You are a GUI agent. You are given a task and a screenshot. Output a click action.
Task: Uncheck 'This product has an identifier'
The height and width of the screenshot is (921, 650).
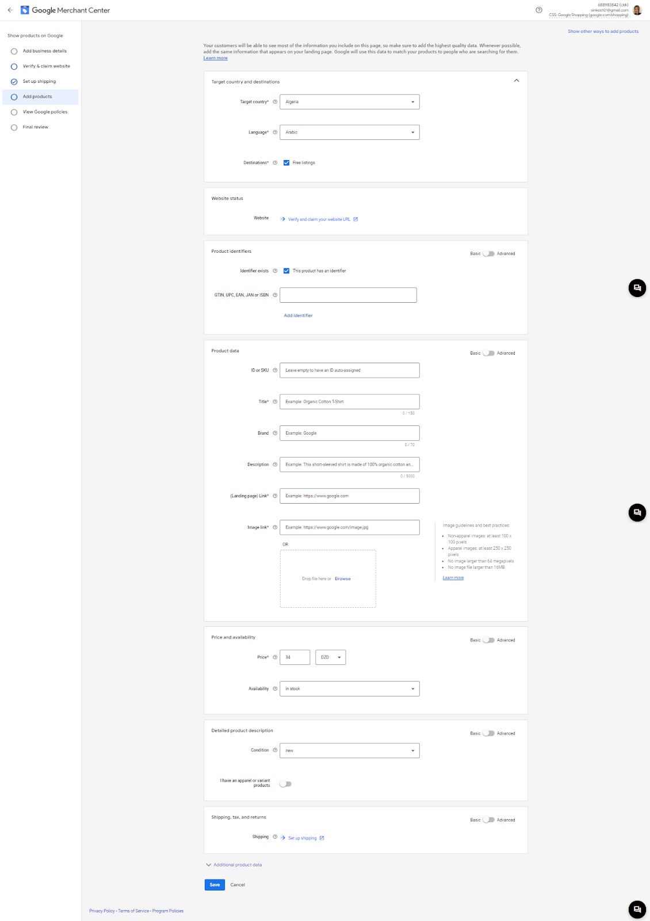click(x=286, y=271)
